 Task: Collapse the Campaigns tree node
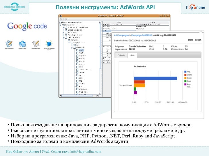[61, 25]
